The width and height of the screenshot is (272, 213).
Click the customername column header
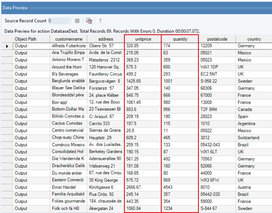click(69, 39)
